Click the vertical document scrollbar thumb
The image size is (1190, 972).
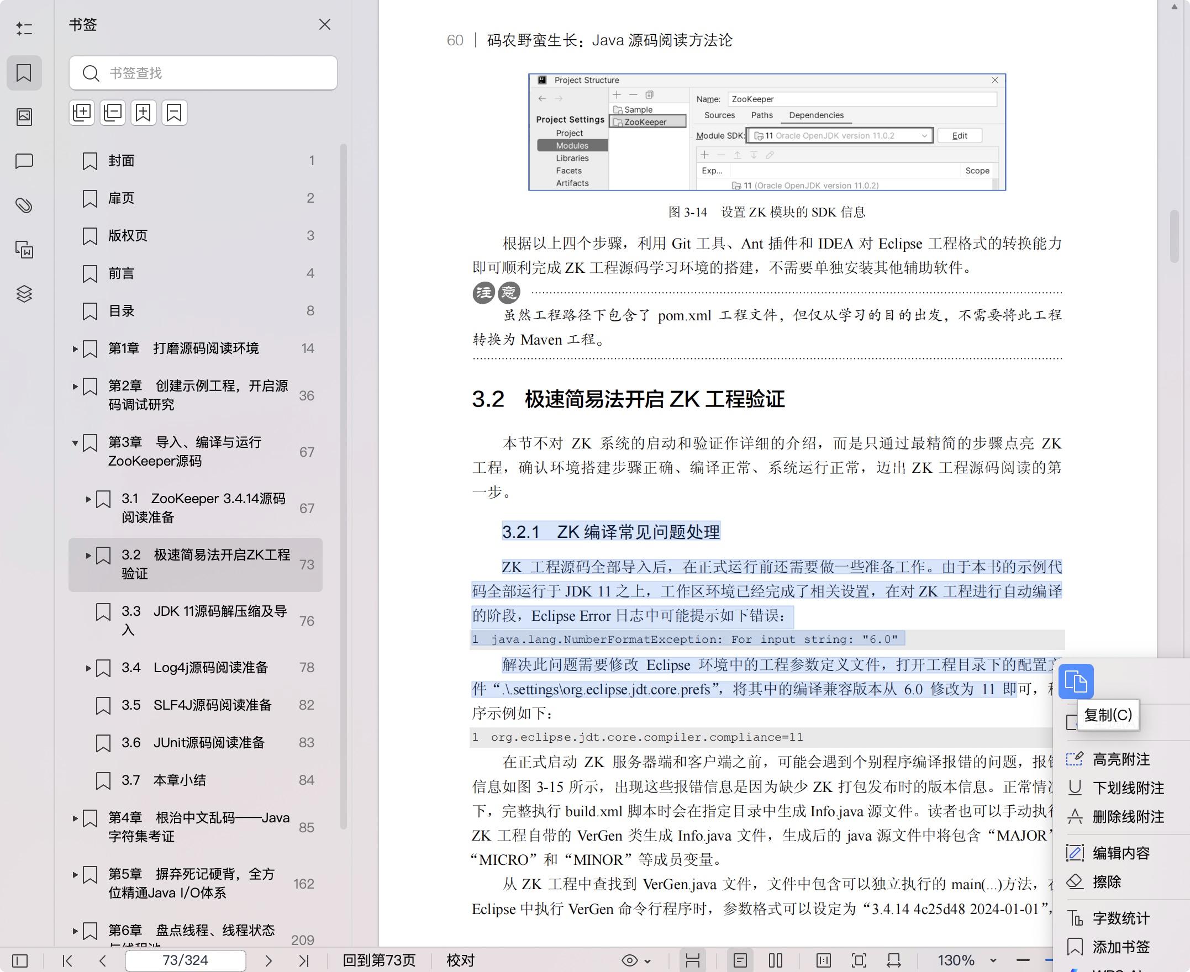pyautogui.click(x=1175, y=236)
